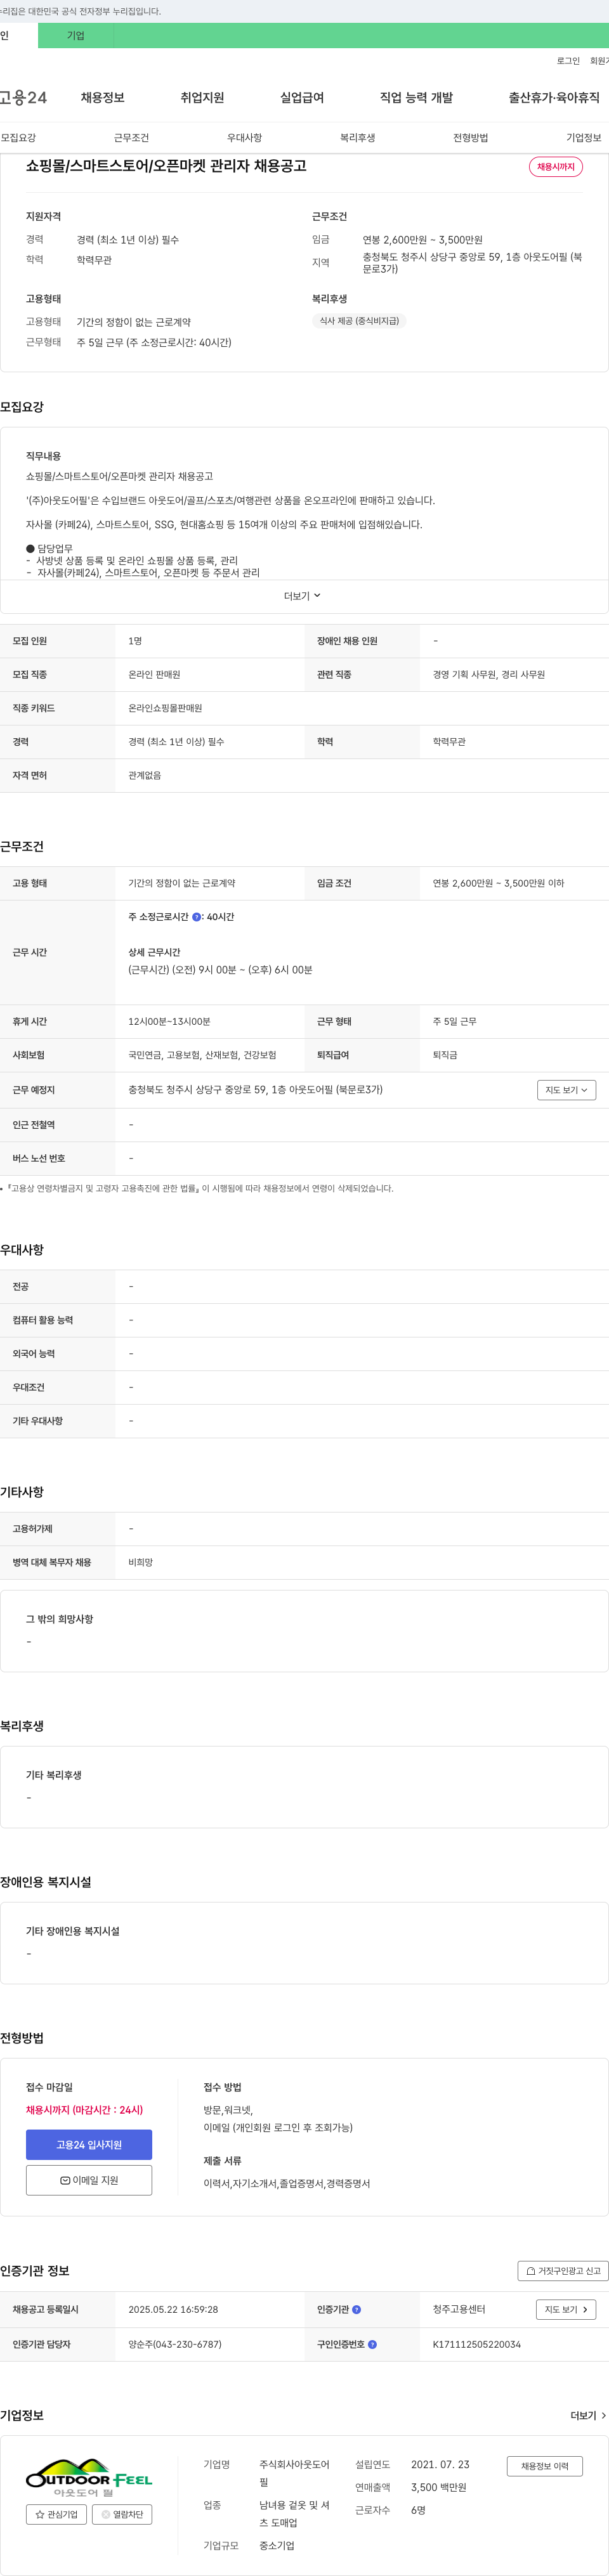609x2576 pixels.
Task: Click the 로그인 link
Action: tap(568, 61)
